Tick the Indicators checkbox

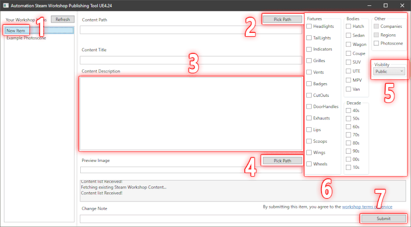(x=309, y=49)
